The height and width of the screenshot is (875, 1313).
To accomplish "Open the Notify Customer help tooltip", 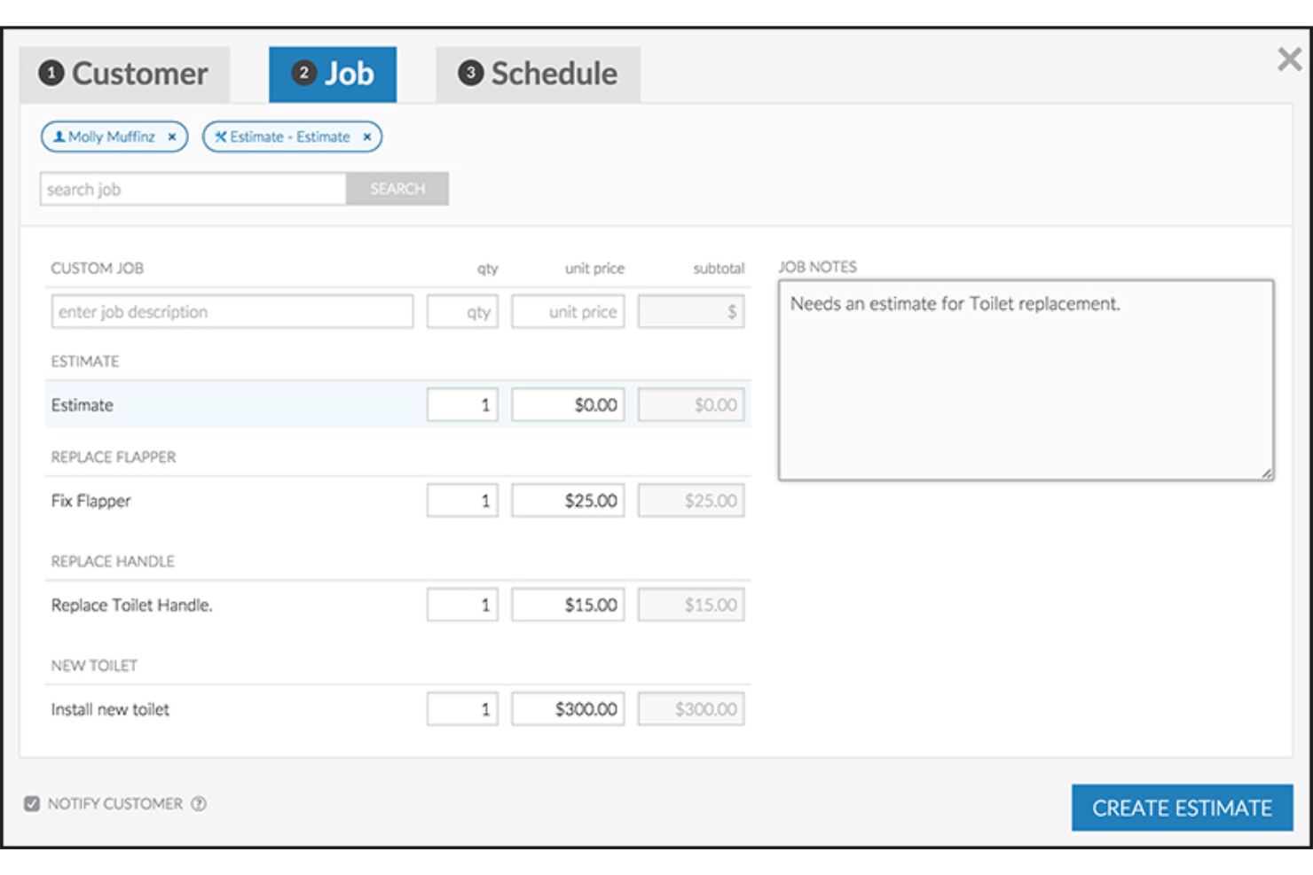I will (x=199, y=804).
